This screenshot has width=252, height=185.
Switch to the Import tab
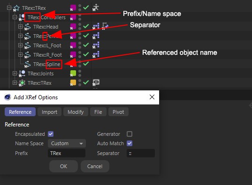[x=49, y=112]
